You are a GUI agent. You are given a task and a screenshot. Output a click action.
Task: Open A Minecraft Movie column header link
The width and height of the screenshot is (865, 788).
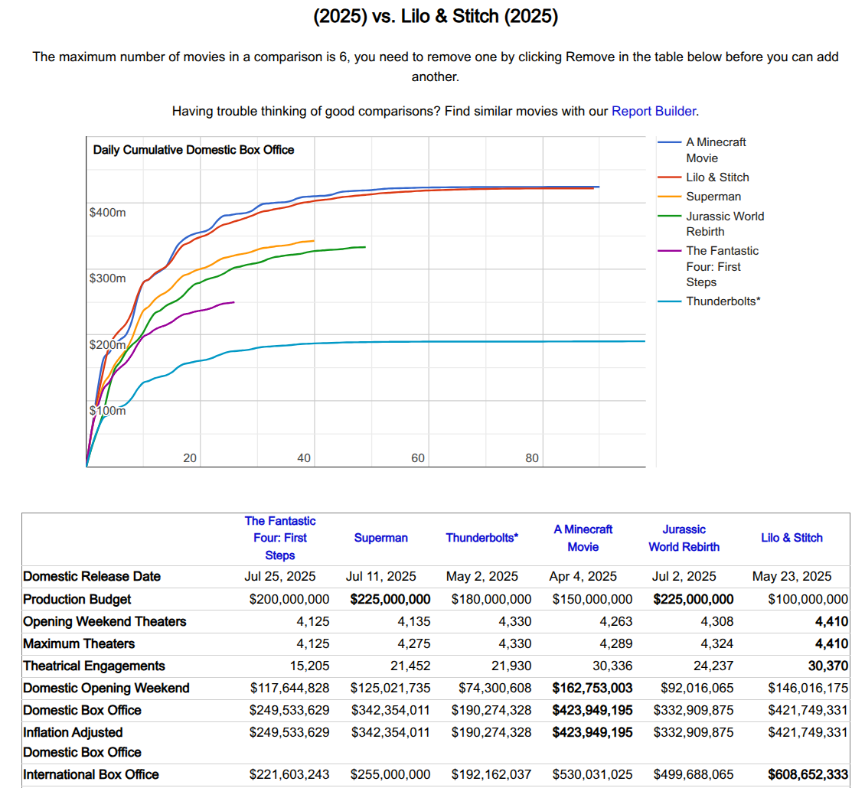point(583,538)
